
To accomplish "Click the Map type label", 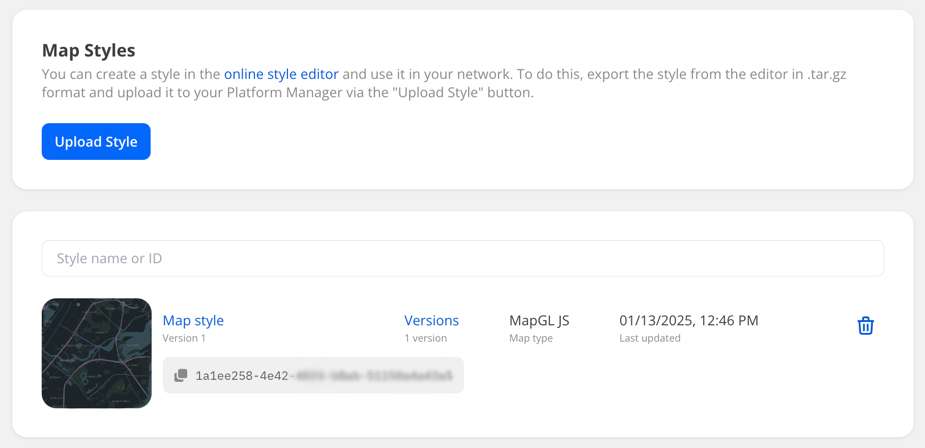I will (x=531, y=338).
